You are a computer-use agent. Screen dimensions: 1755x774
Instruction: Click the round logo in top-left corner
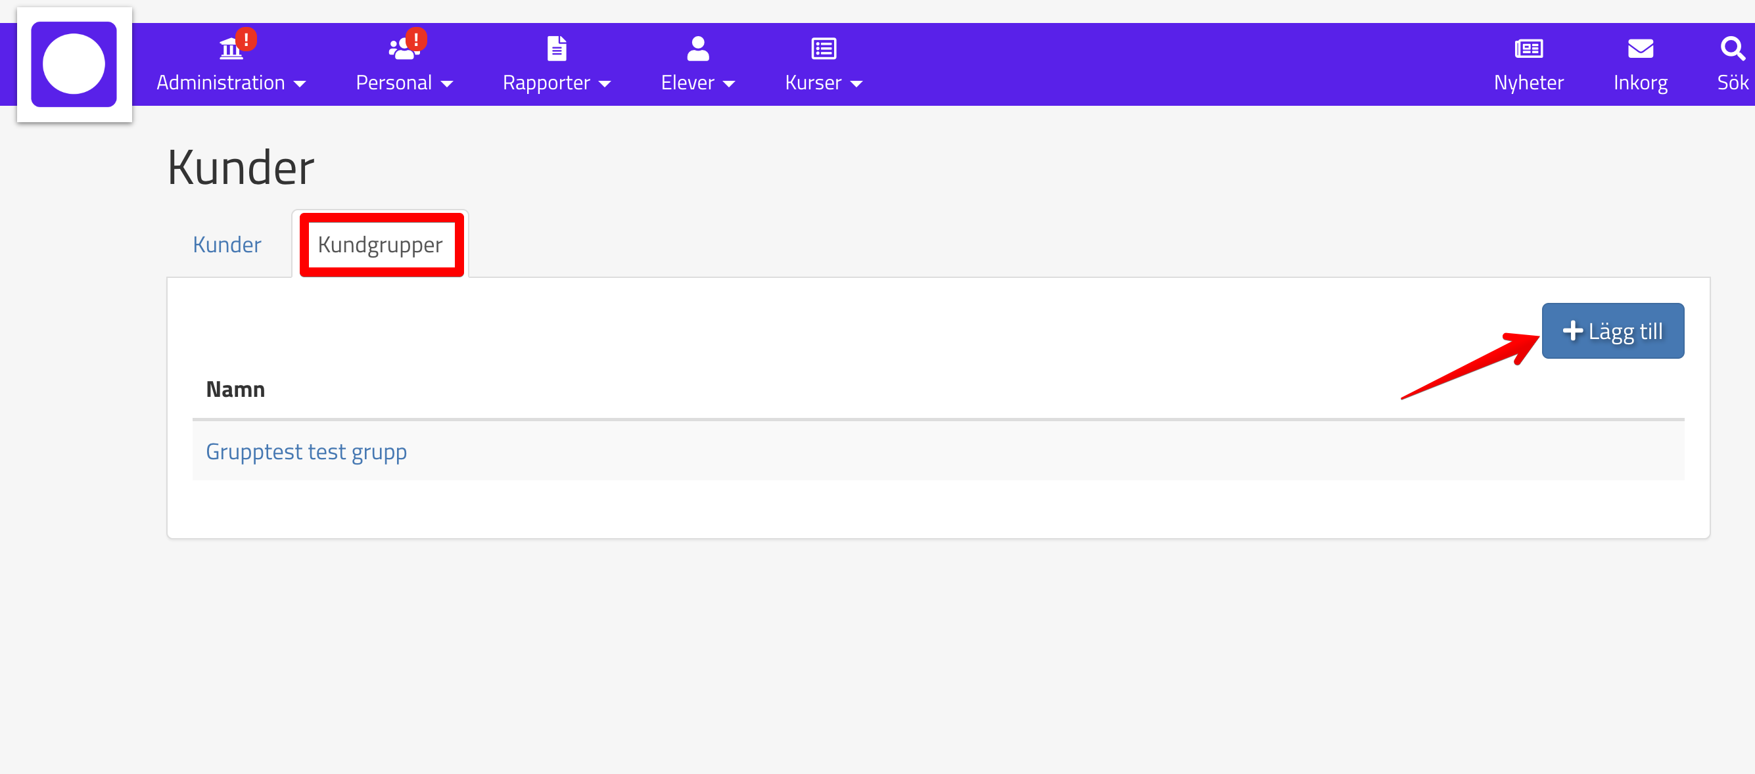click(74, 64)
